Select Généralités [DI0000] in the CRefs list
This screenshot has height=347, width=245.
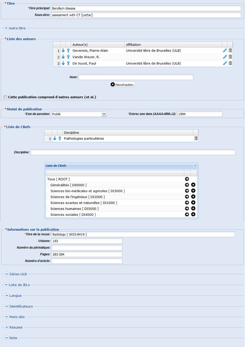pos(68,185)
